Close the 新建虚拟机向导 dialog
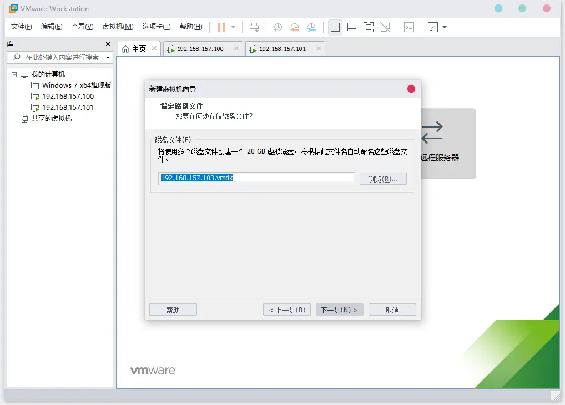 point(411,89)
